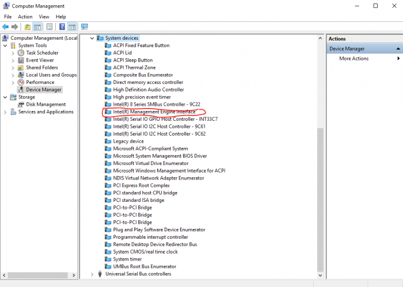Collapse the System devices category

pyautogui.click(x=92, y=39)
